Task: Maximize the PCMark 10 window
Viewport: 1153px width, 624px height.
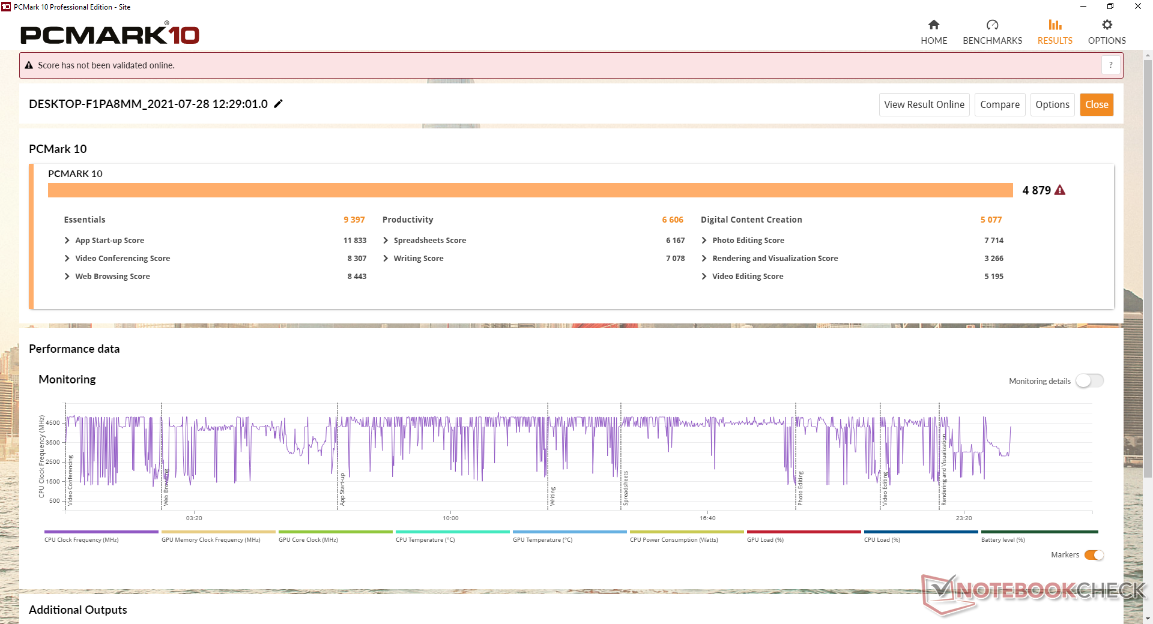Action: 1110,7
